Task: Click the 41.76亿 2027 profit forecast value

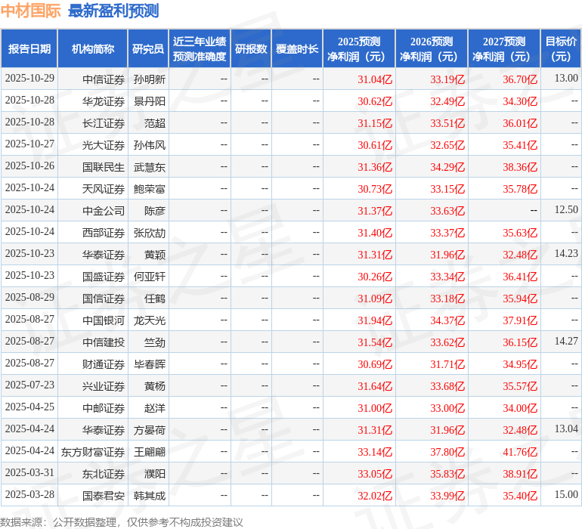Action: pos(520,452)
